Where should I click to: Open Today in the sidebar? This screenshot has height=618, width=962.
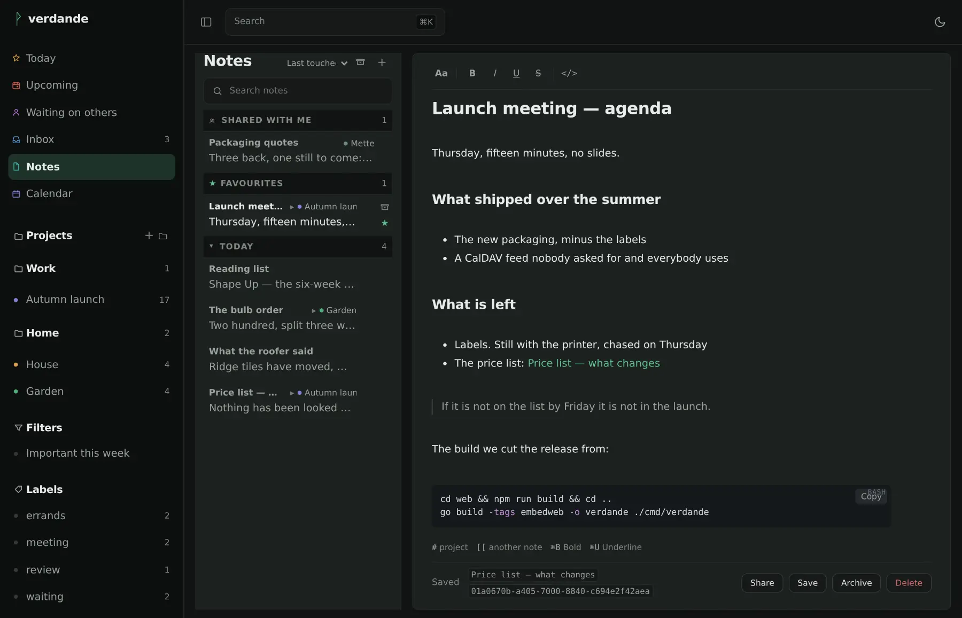91,58
